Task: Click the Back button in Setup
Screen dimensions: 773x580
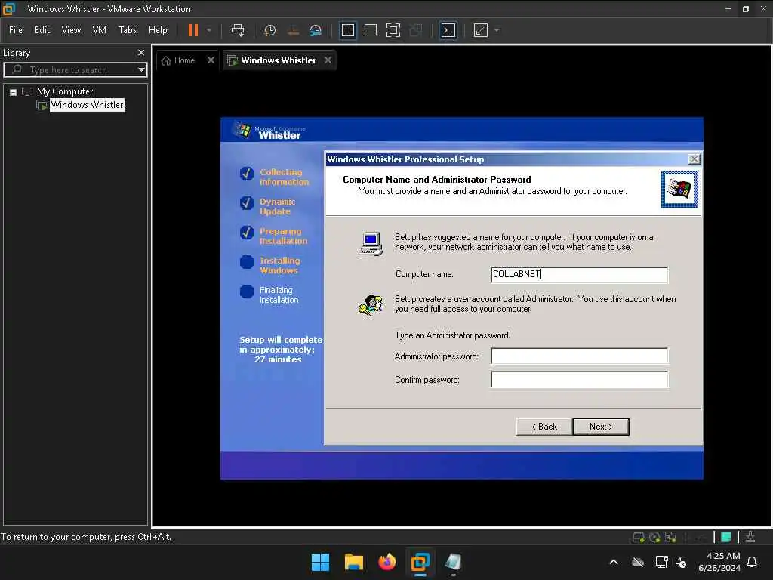Action: (x=544, y=427)
